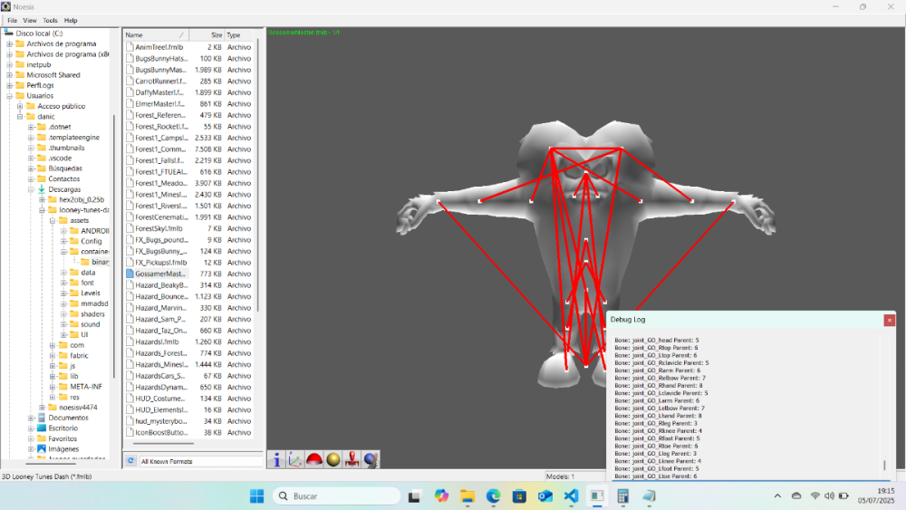The width and height of the screenshot is (906, 510).
Task: Click the red skeleton figure toolbar icon
Action: pyautogui.click(x=352, y=460)
